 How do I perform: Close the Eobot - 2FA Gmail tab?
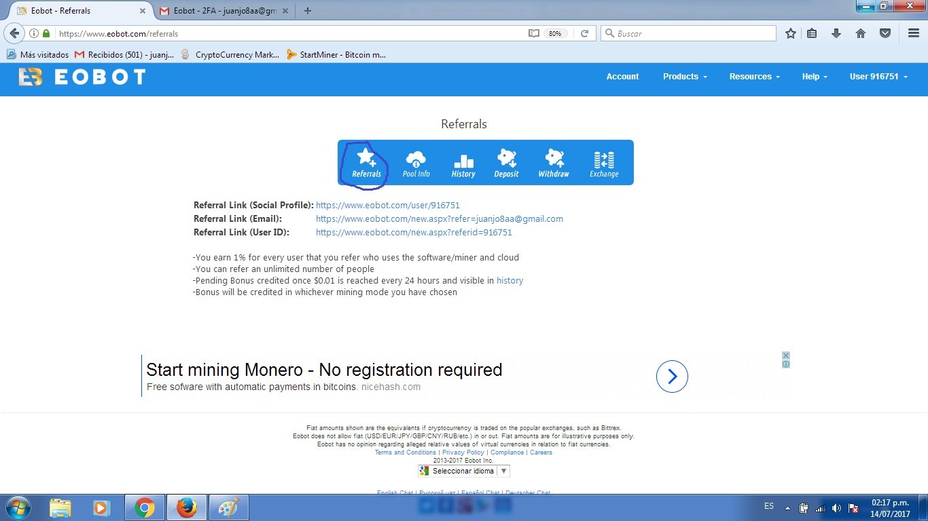285,11
